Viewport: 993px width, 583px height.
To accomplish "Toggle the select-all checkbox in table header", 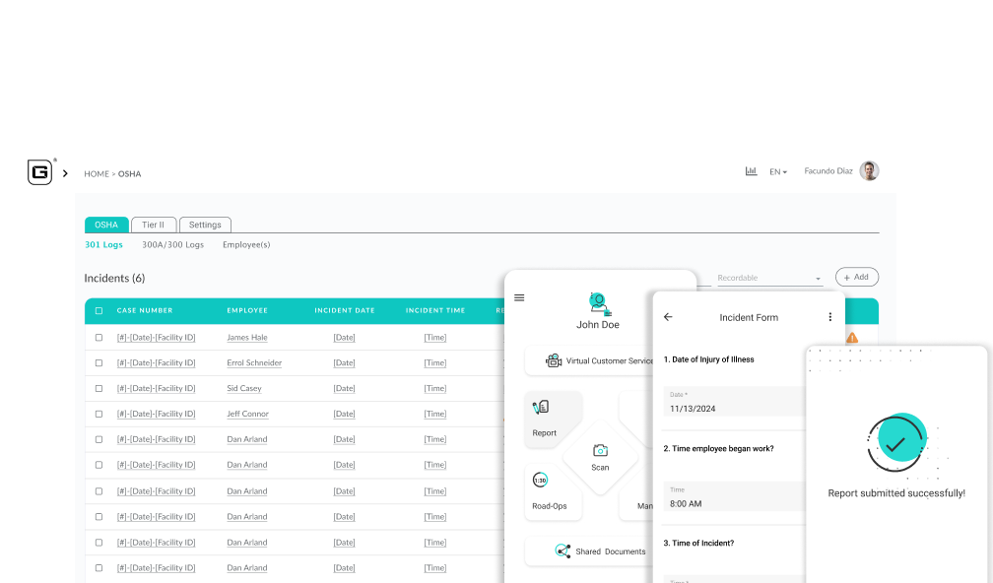I will [x=99, y=311].
